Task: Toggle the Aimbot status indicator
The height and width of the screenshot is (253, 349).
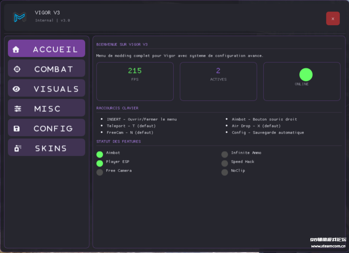Action: click(100, 155)
